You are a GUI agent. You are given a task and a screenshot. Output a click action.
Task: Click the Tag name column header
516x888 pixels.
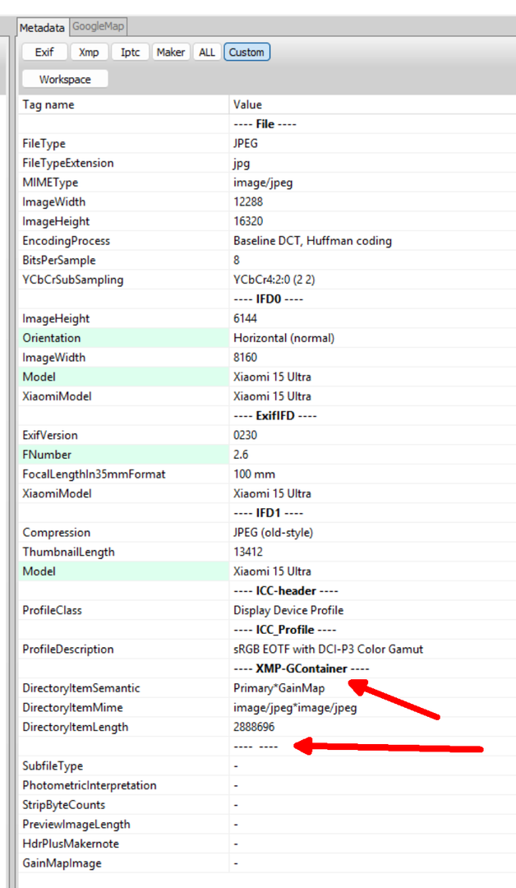pyautogui.click(x=123, y=104)
